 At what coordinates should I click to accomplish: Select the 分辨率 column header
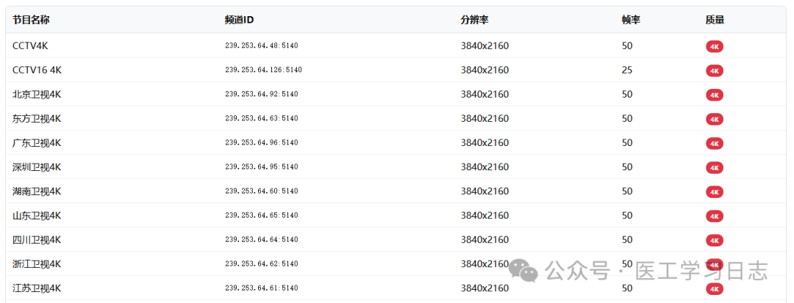pyautogui.click(x=475, y=20)
